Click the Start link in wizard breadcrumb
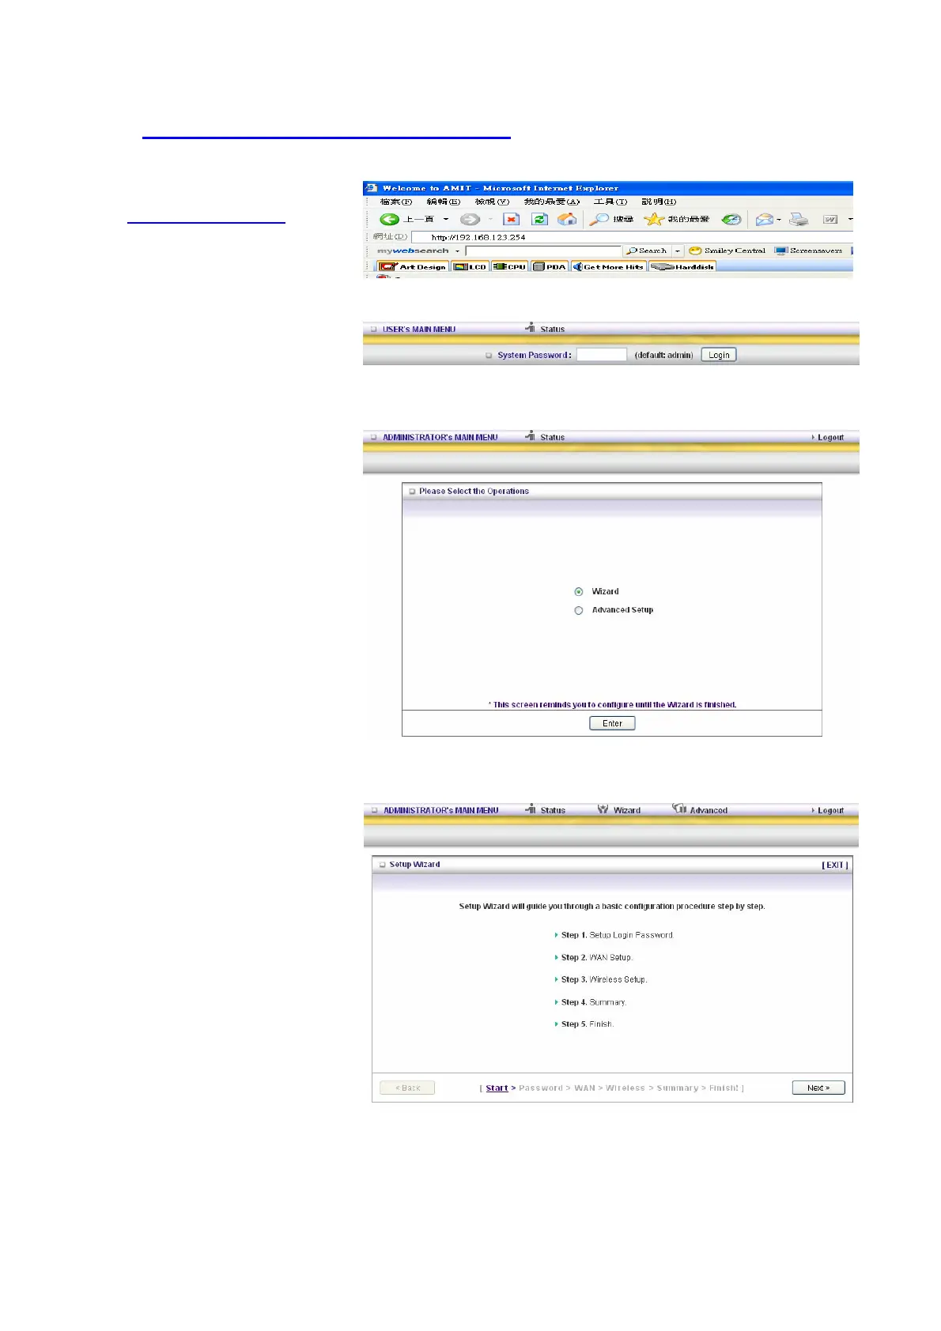The image size is (941, 1331). 497,1088
